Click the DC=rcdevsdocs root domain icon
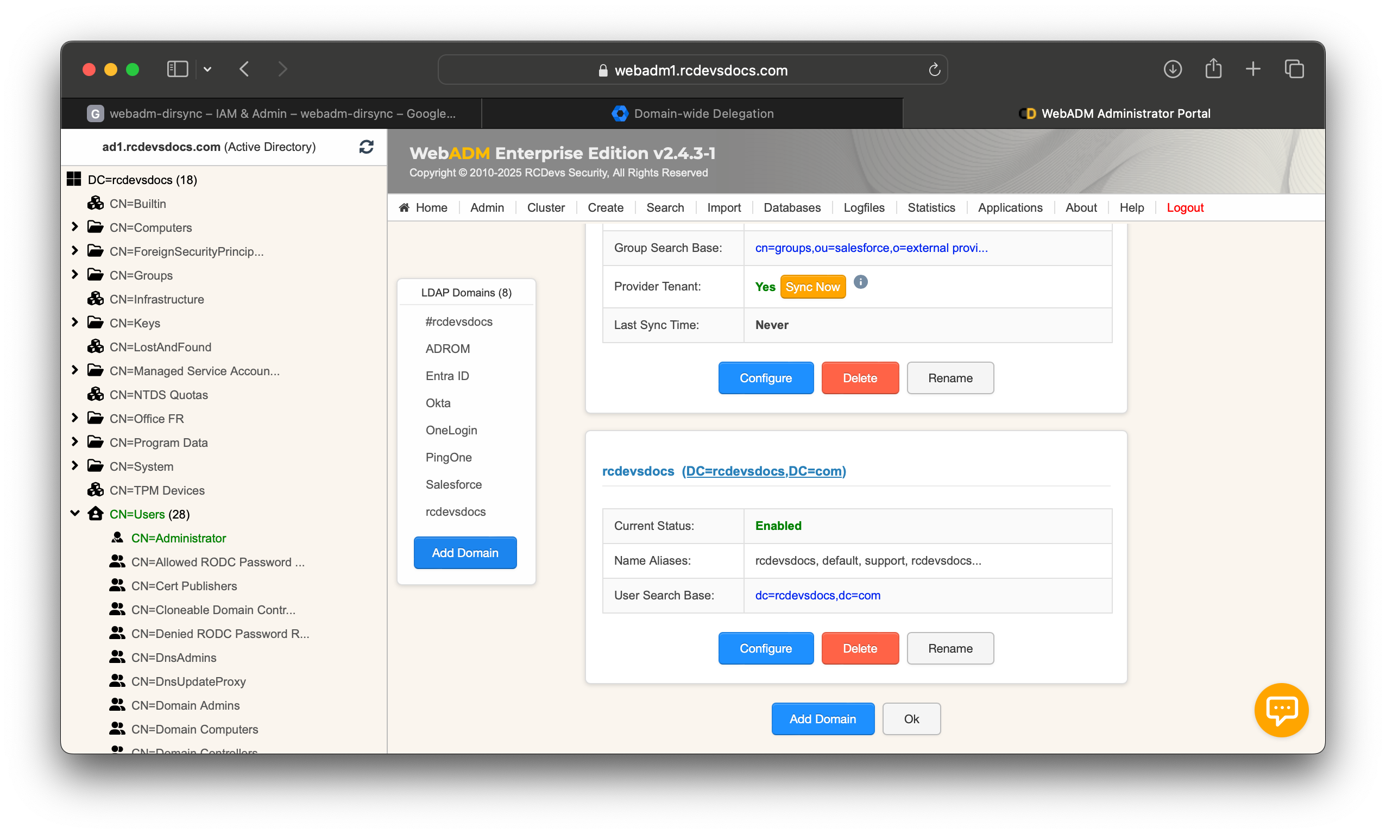Viewport: 1386px width, 834px height. pos(74,179)
